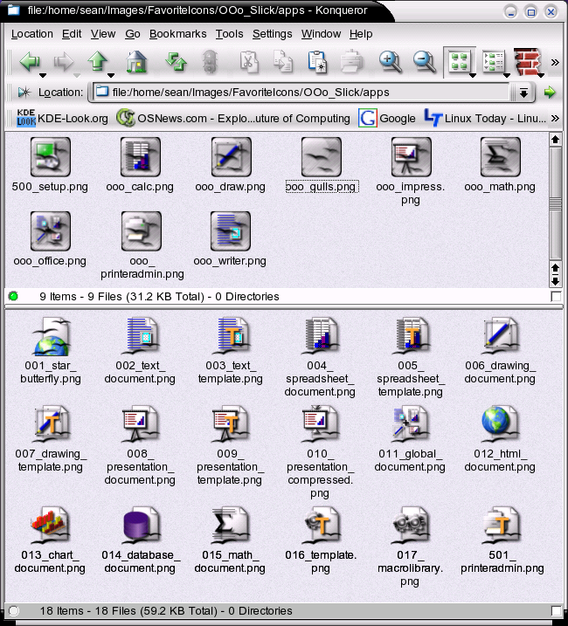Open list view mode dropdown arrow
568x626 pixels.
(x=507, y=75)
